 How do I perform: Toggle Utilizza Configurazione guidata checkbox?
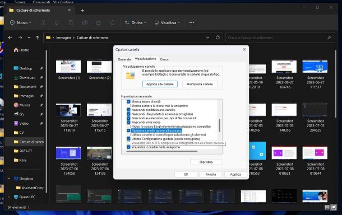point(128,139)
